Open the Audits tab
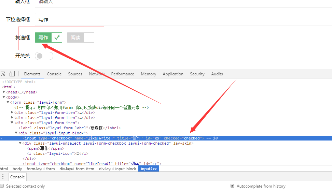The width and height of the screenshot is (332, 192). click(217, 74)
